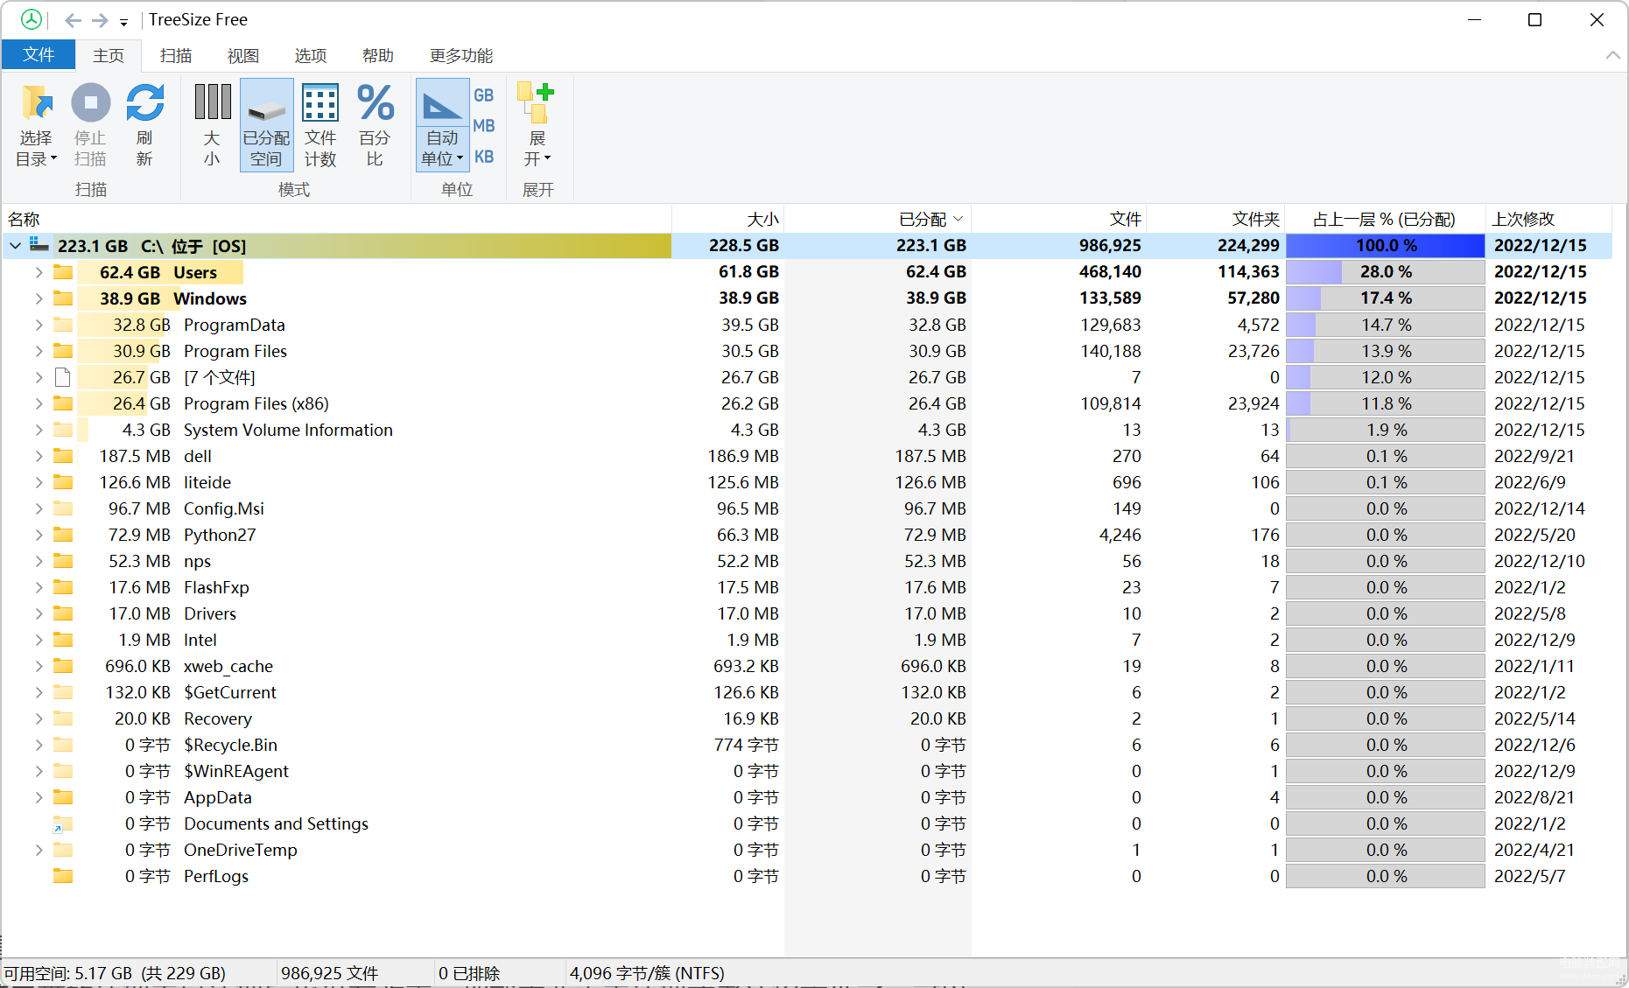Expand the ProgramData folder
Screen dimensions: 1629x988
39,325
